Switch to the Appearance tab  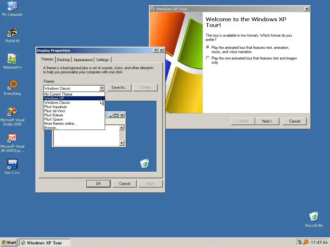[x=83, y=59]
